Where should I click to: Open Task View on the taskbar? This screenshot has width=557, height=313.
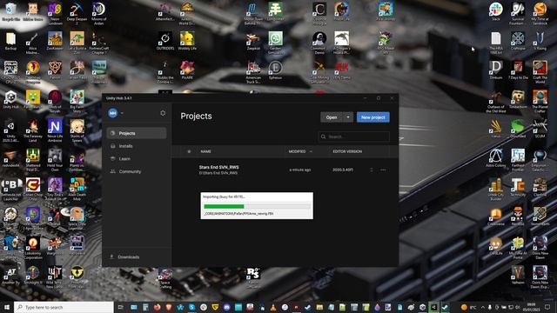(120, 307)
